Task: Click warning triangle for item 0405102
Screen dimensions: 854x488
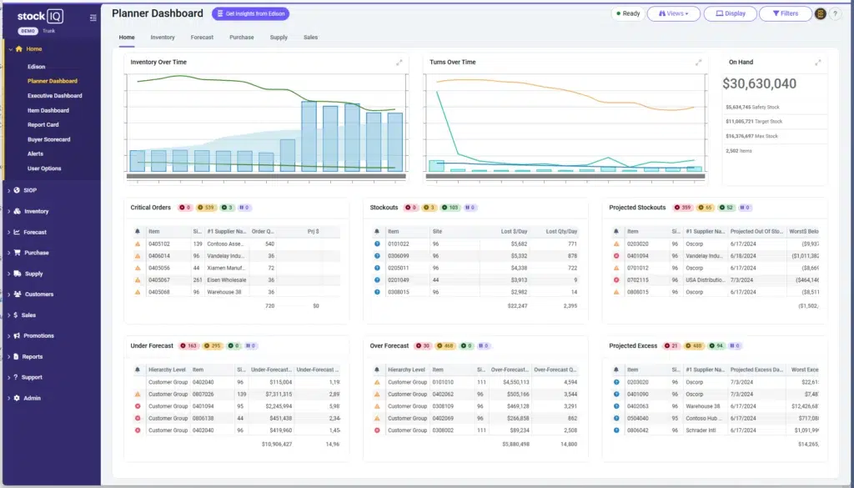Action: click(x=138, y=244)
